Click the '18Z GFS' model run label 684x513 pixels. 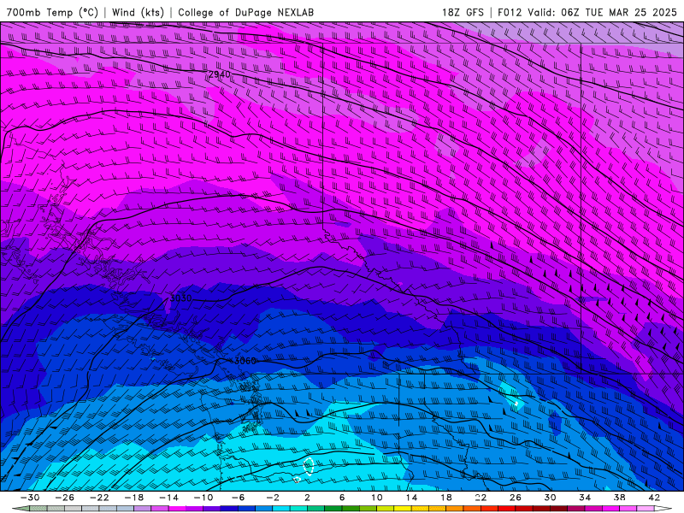463,12
